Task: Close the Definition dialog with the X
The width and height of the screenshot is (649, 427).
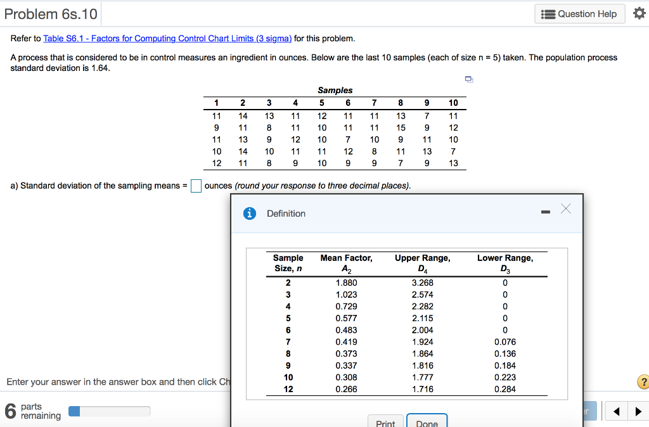Action: tap(565, 208)
